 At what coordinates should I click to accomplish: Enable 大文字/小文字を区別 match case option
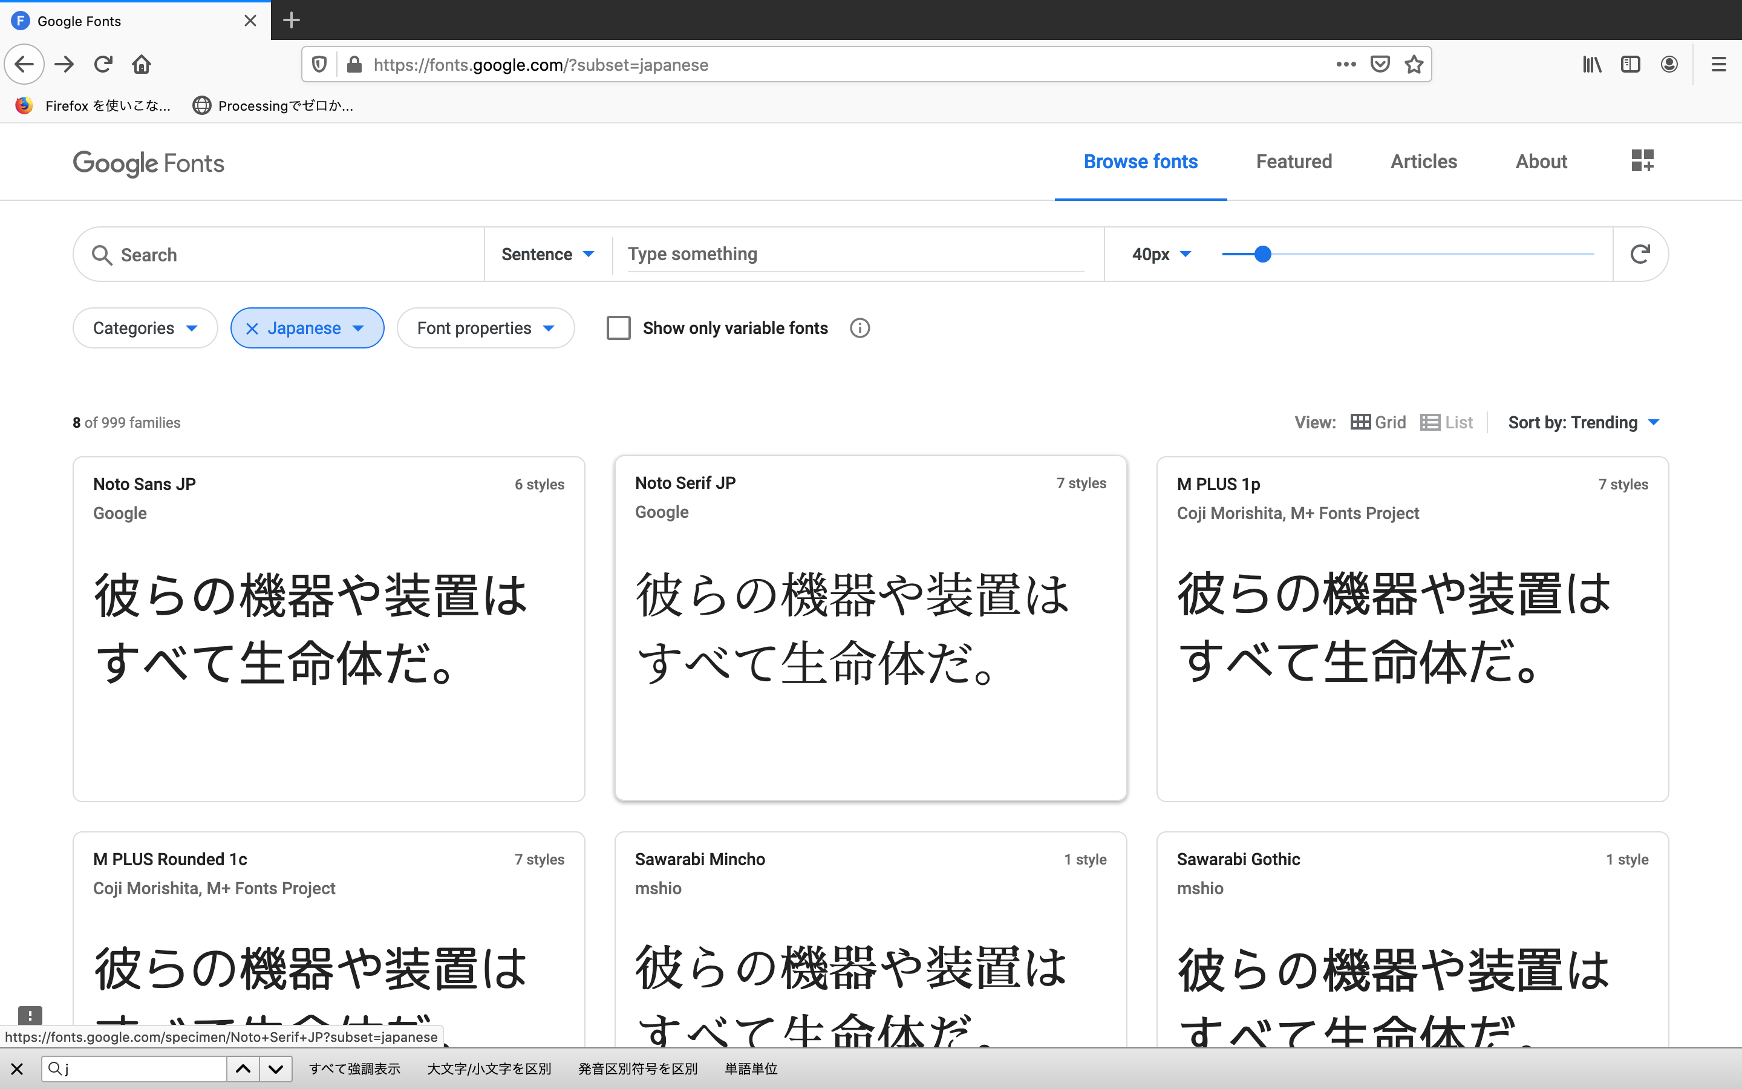(489, 1069)
